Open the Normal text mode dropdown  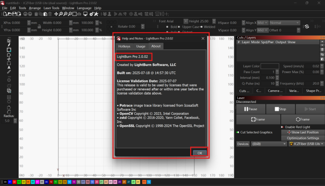[x=285, y=23]
